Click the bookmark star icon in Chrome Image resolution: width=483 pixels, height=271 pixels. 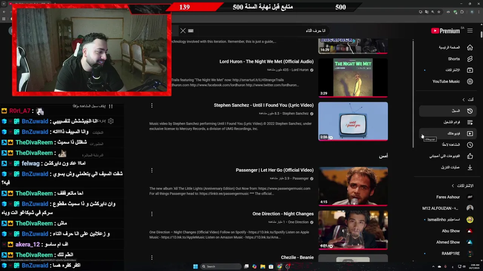click(439, 12)
